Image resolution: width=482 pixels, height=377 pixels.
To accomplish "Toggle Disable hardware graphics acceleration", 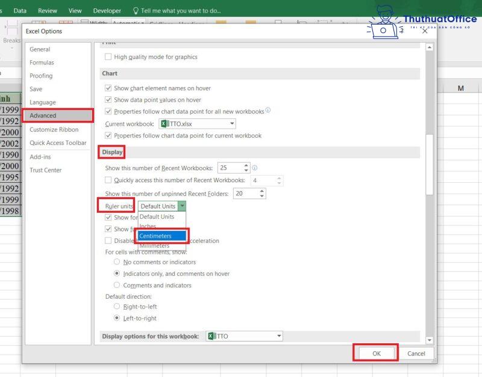I will click(107, 241).
